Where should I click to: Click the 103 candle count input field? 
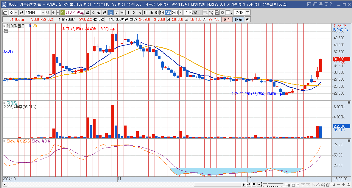coord(187,12)
